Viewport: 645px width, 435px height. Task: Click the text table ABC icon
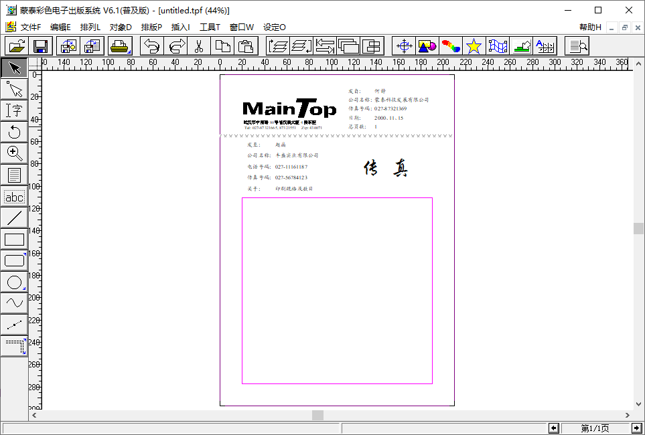[545, 46]
